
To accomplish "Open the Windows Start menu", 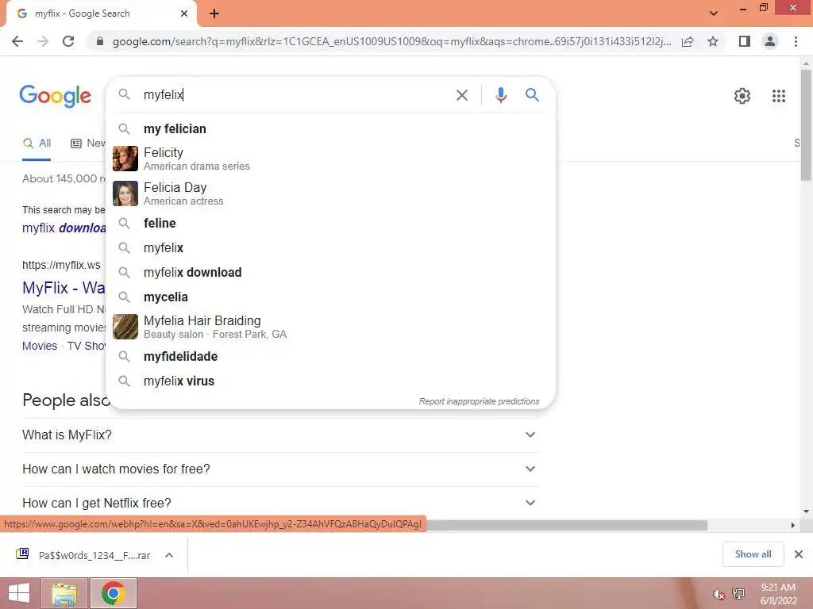I will (19, 593).
